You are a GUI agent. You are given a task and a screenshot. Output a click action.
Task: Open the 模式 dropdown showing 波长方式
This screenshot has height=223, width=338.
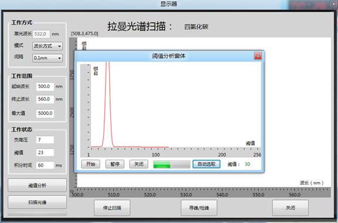tap(48, 46)
